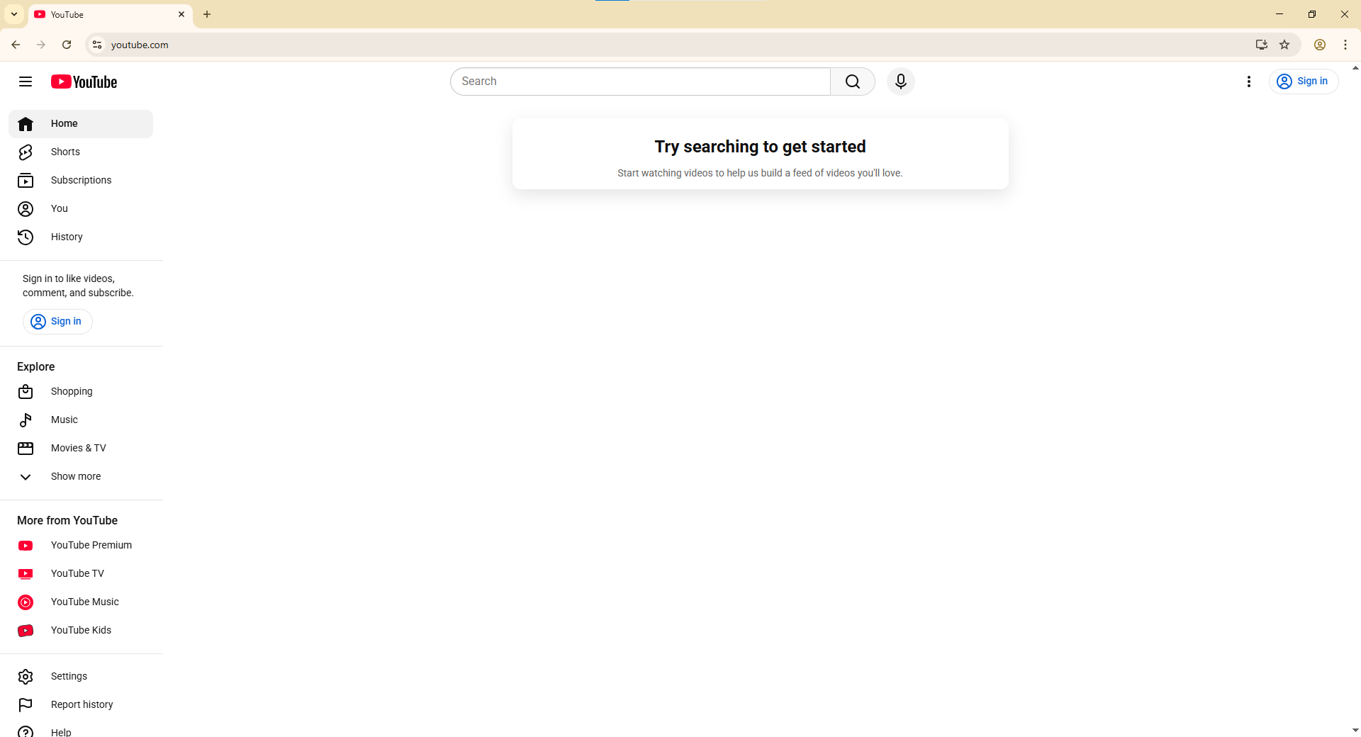Open YouTube Premium link
The image size is (1361, 737).
point(91,545)
